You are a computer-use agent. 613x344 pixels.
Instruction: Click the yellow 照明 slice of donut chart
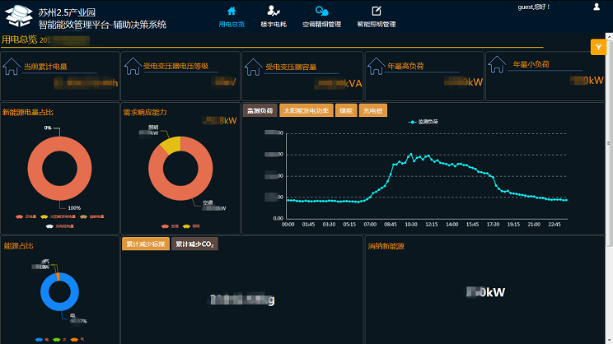168,145
